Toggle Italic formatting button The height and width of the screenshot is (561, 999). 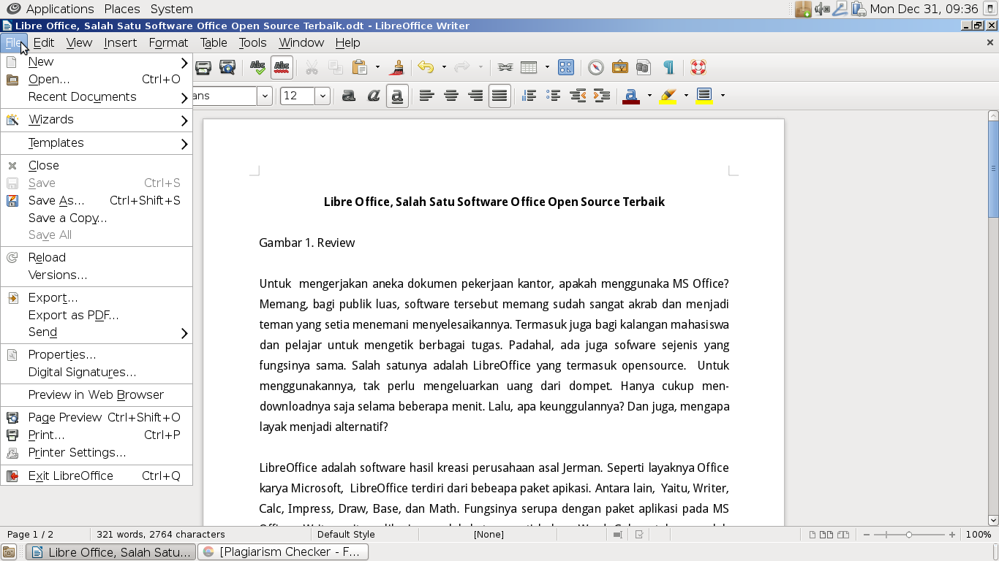tap(373, 96)
